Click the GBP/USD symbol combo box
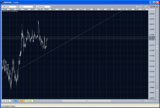This screenshot has height=108, width=160. pyautogui.click(x=10, y=7)
